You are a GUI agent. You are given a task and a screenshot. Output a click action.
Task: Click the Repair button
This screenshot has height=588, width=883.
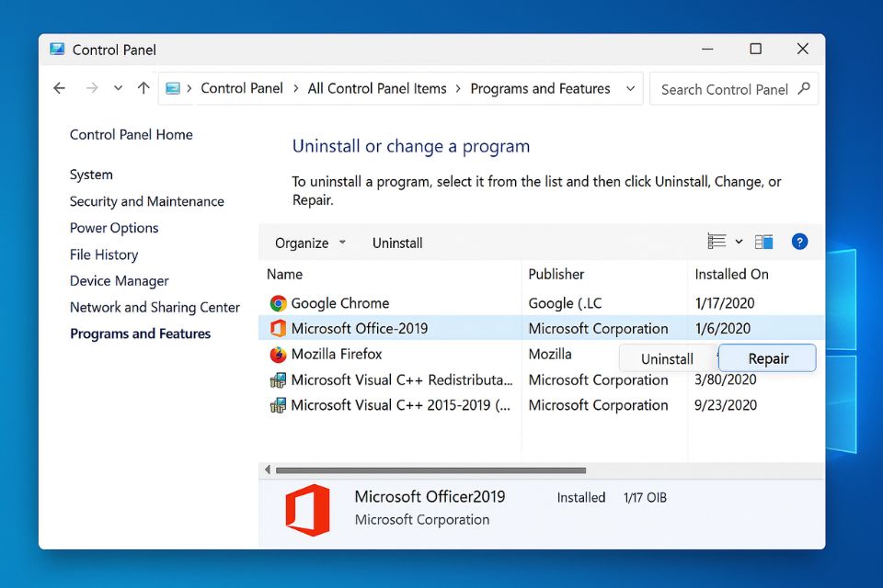(x=767, y=358)
